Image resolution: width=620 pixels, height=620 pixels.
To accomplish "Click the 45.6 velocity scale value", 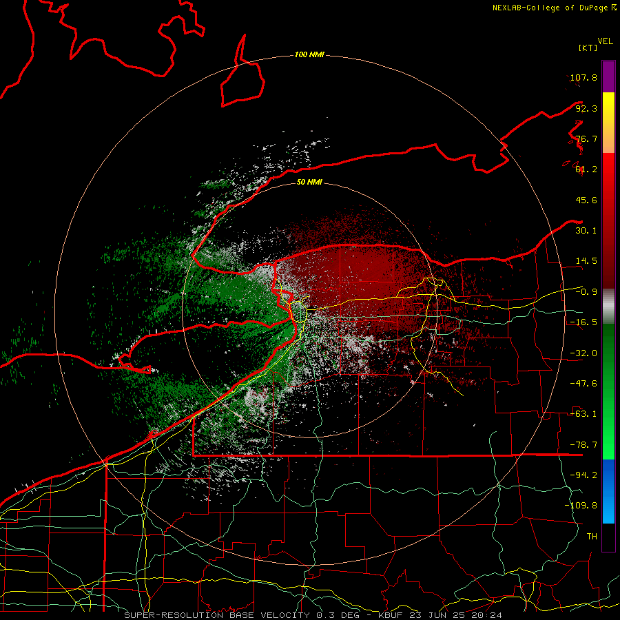I will [586, 200].
